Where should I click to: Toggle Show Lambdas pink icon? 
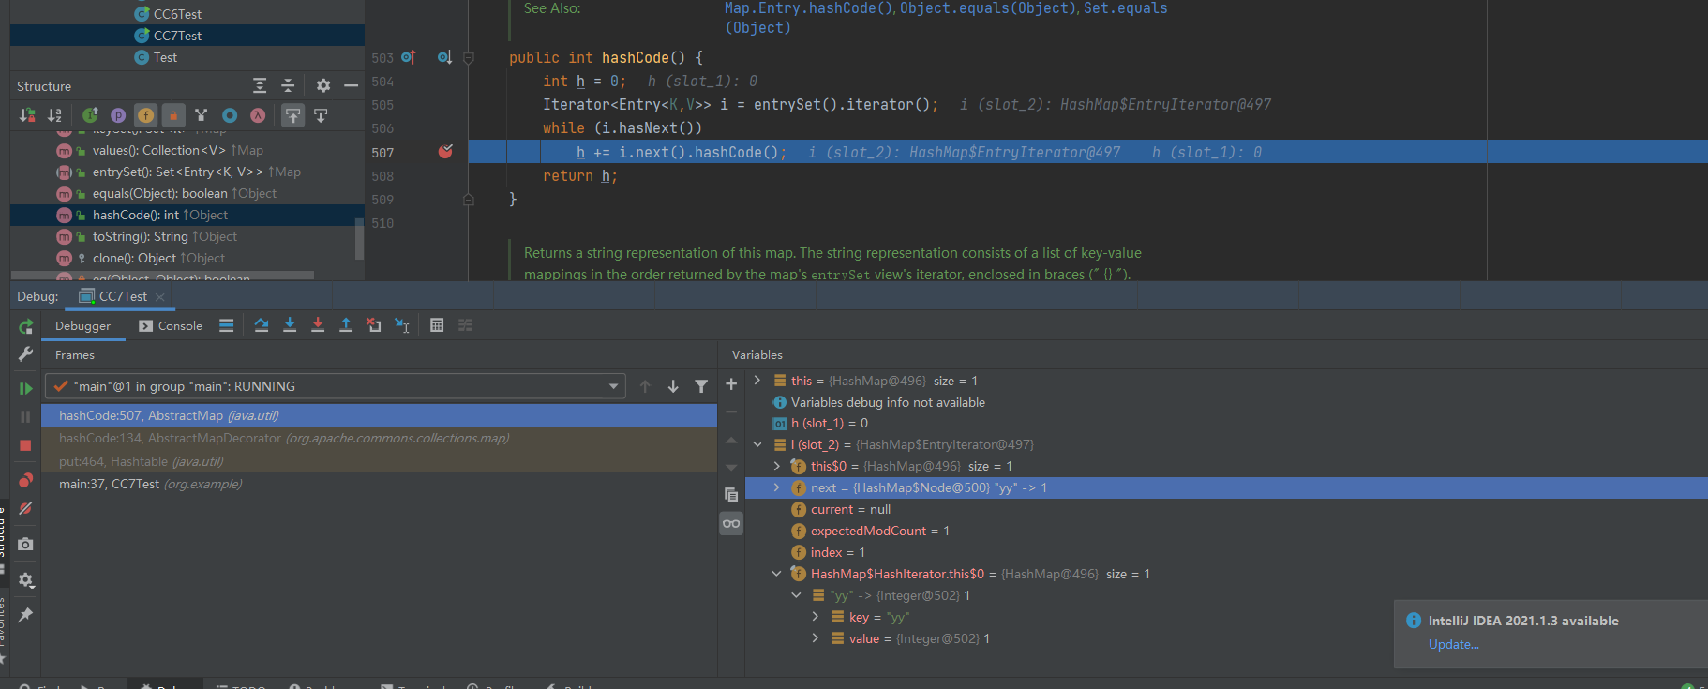pyautogui.click(x=258, y=115)
